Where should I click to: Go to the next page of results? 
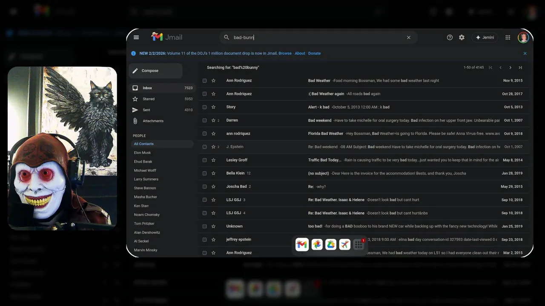[x=511, y=68]
